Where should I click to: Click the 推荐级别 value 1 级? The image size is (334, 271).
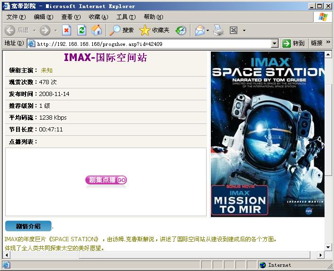45,106
